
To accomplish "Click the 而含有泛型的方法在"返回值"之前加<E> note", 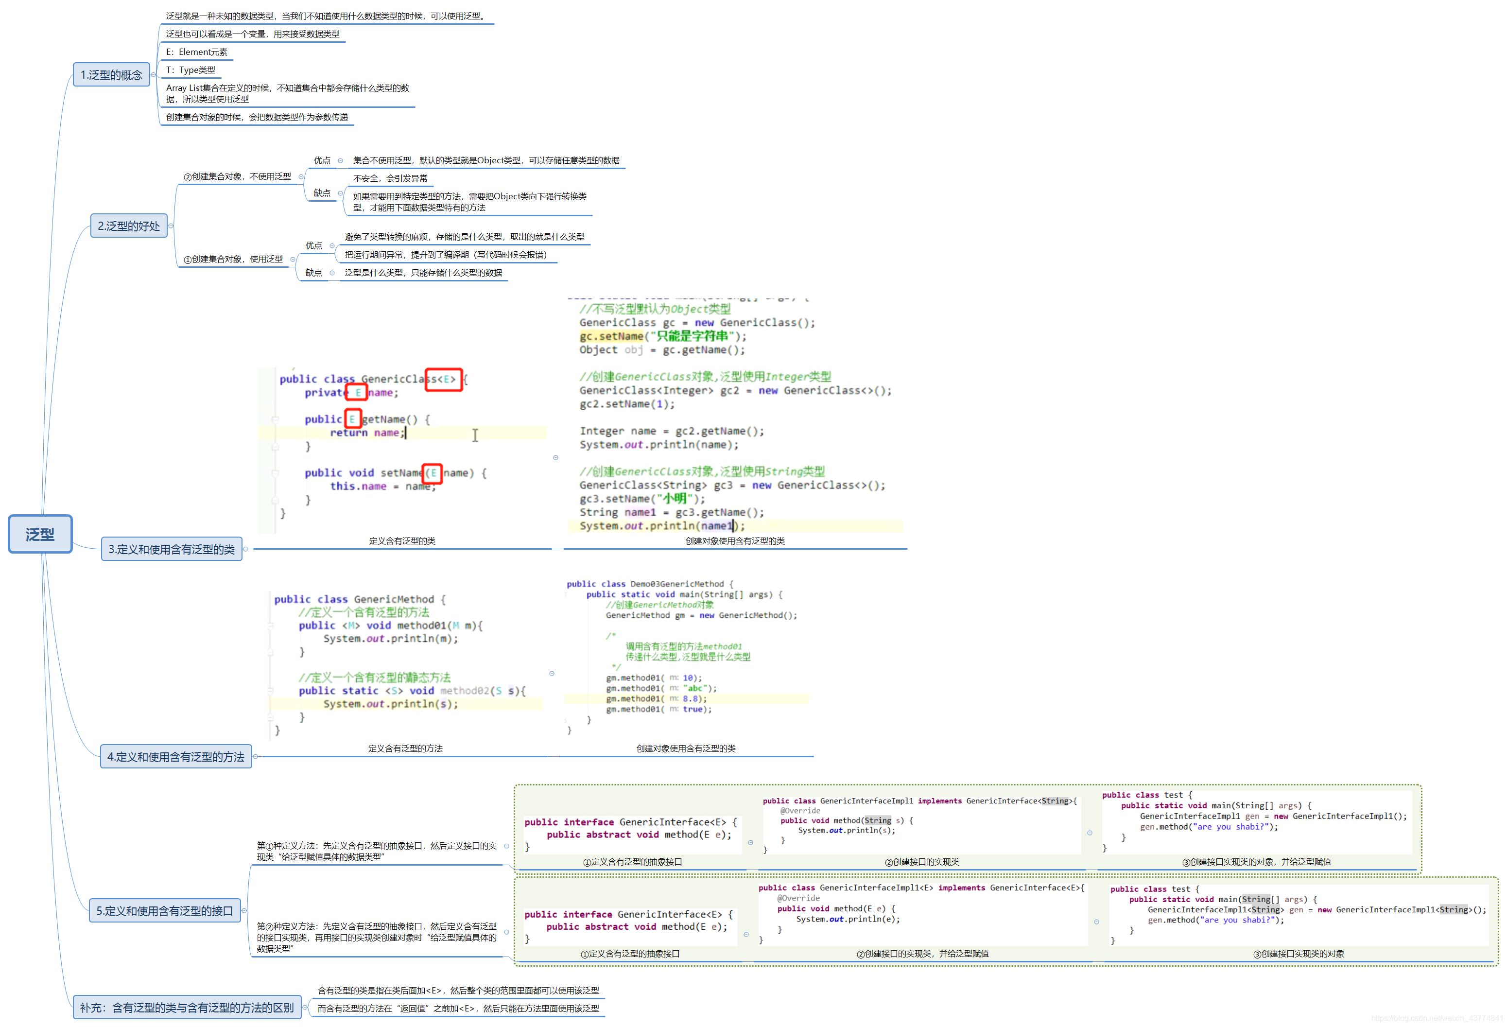I will 458,1008.
